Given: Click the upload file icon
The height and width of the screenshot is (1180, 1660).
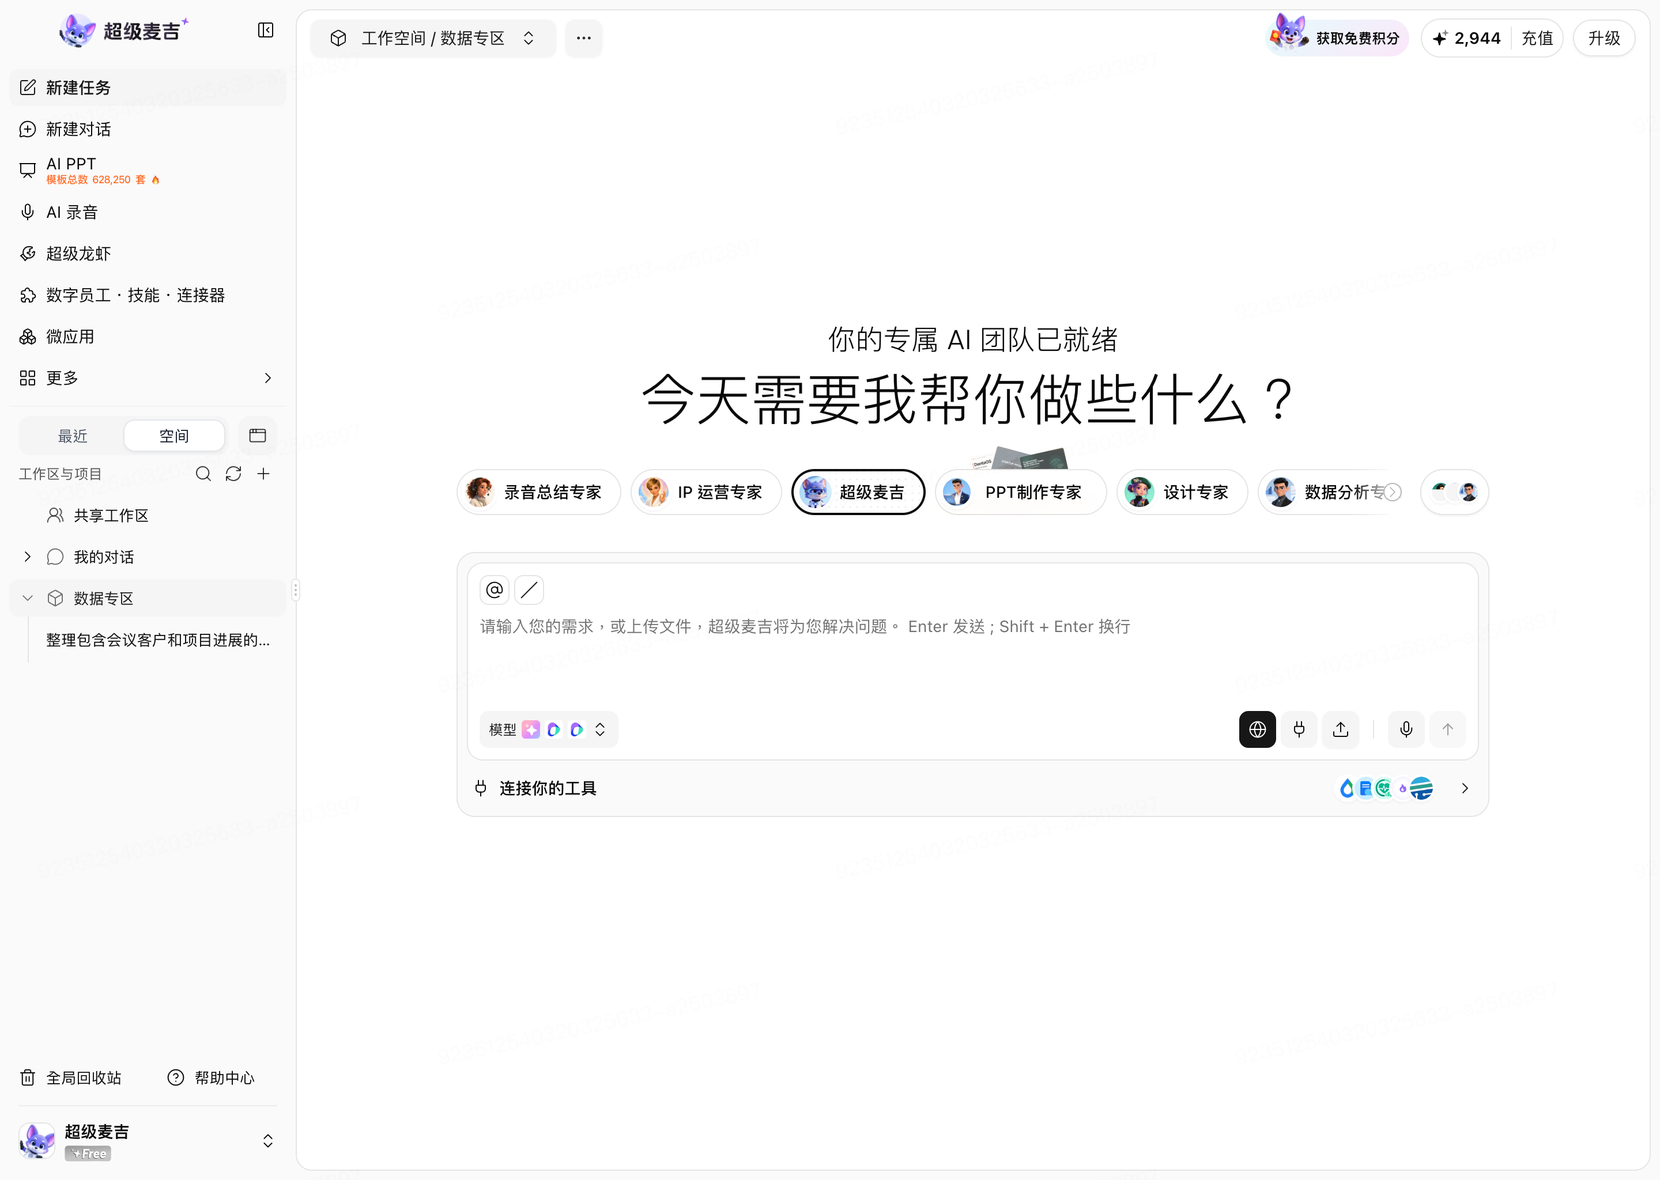Looking at the screenshot, I should pos(1340,729).
